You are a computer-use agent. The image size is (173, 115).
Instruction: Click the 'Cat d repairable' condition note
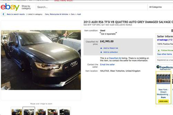point(108,34)
